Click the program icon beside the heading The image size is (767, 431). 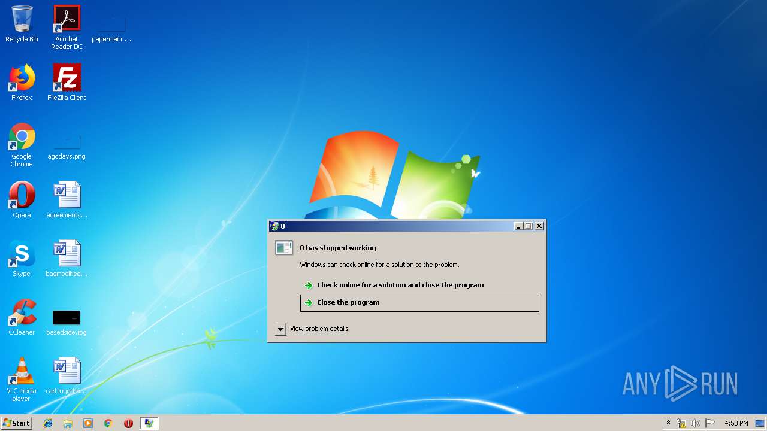pyautogui.click(x=284, y=247)
